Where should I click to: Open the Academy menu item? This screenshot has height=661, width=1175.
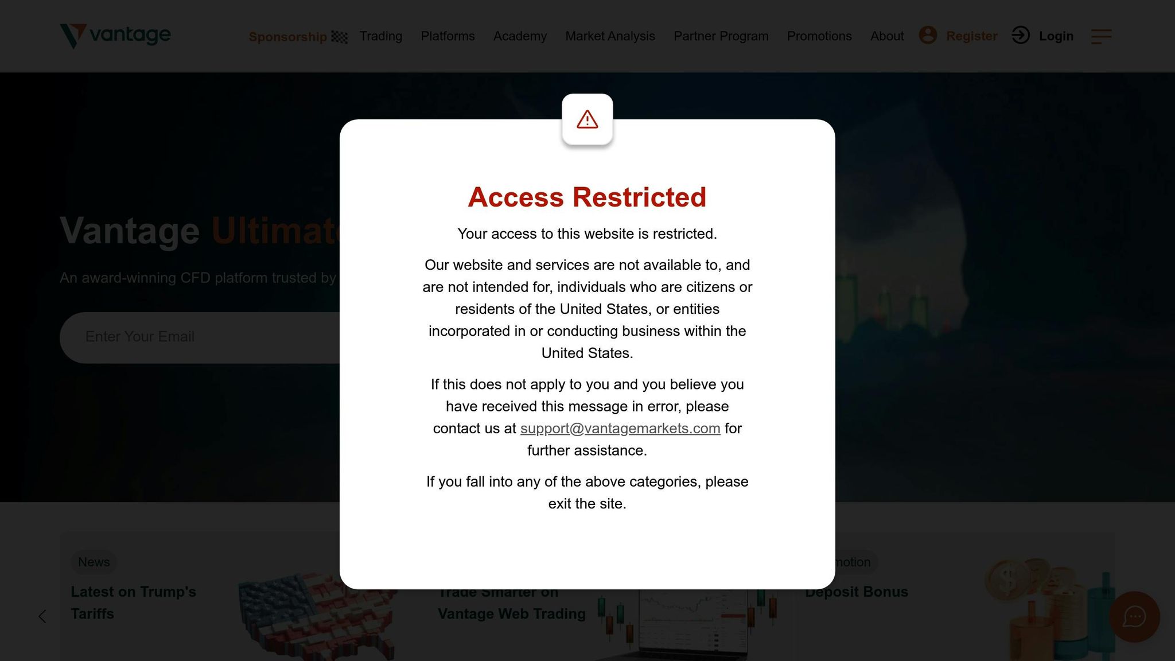(520, 36)
